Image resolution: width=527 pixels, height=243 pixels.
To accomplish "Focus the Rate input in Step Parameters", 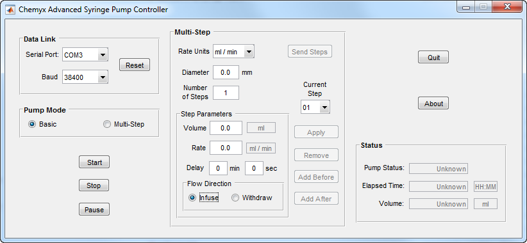I will tap(226, 148).
